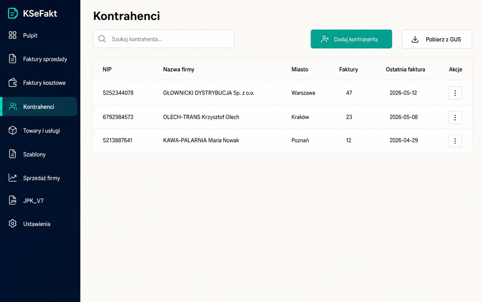Click the Warszawa city cell
The width and height of the screenshot is (482, 302).
303,93
